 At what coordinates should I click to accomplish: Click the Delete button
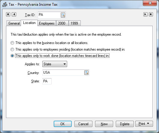124,124
